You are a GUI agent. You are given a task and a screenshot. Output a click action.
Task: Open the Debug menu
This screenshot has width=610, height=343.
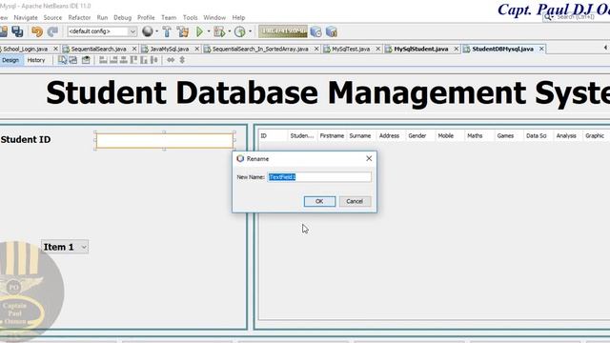coord(123,17)
